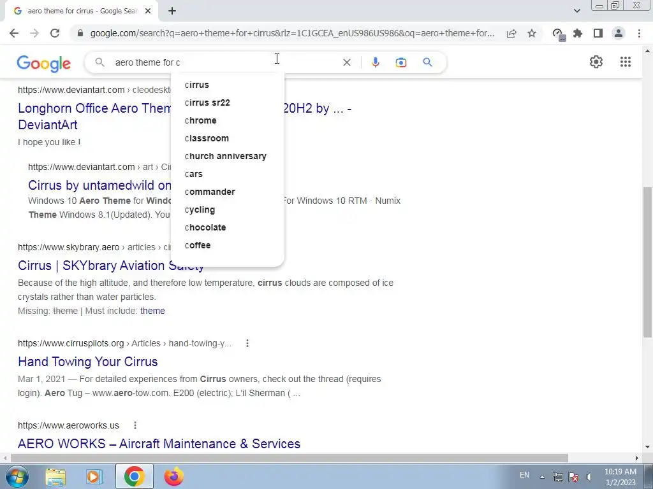
Task: Open the Chrome profile avatar
Action: coord(619,33)
